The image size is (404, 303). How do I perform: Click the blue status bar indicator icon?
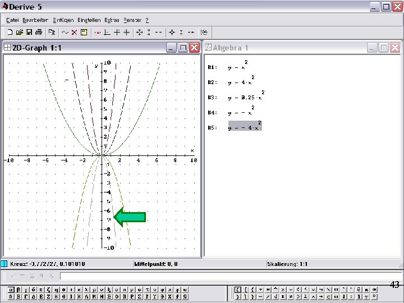(x=4, y=264)
